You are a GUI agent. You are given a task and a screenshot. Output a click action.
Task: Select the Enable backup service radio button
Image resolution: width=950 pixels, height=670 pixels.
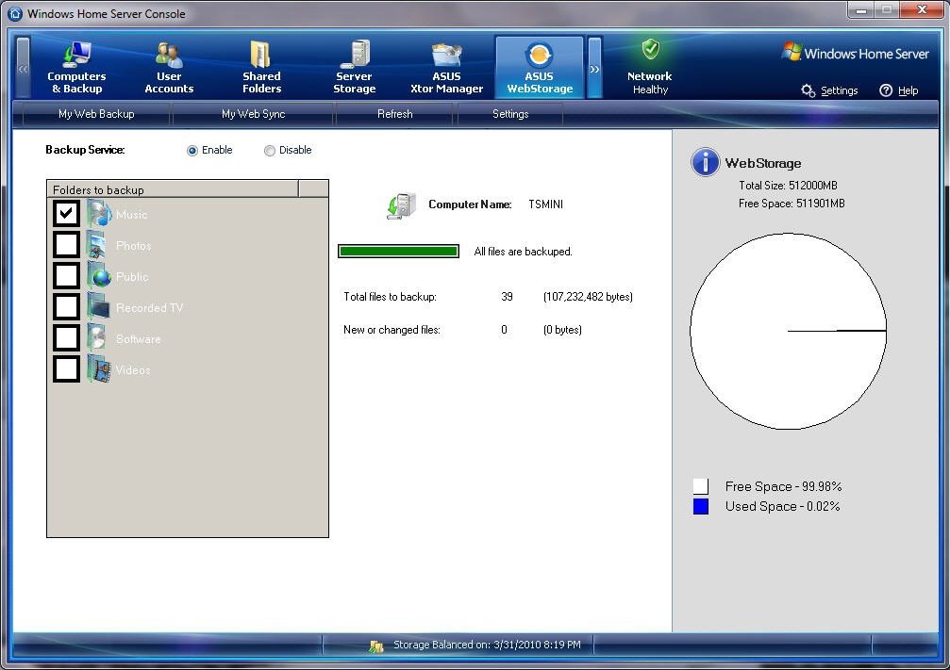click(x=192, y=151)
